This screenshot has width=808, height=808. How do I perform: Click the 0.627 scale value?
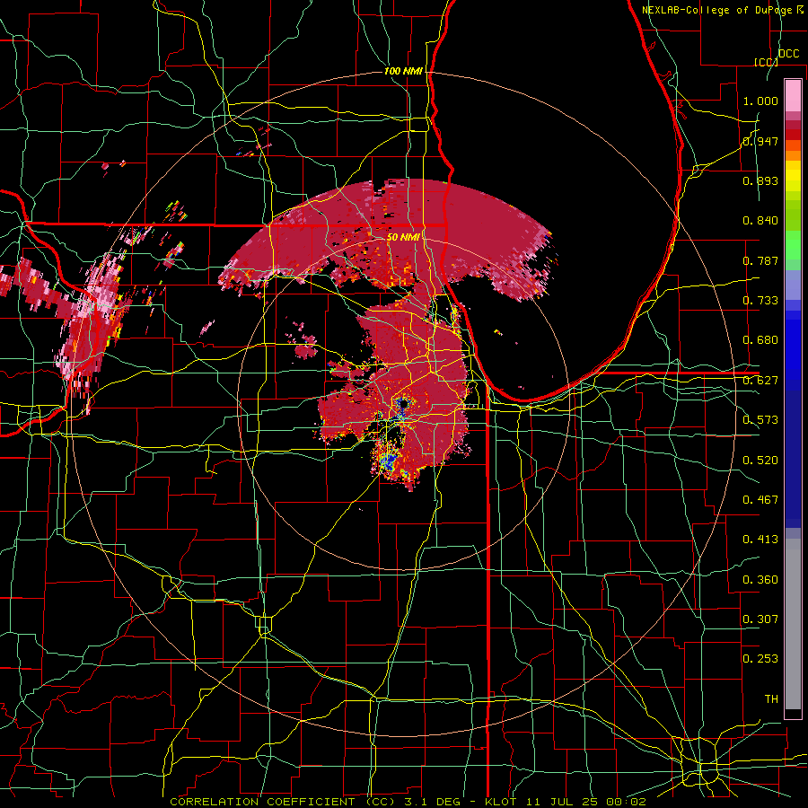pos(760,381)
